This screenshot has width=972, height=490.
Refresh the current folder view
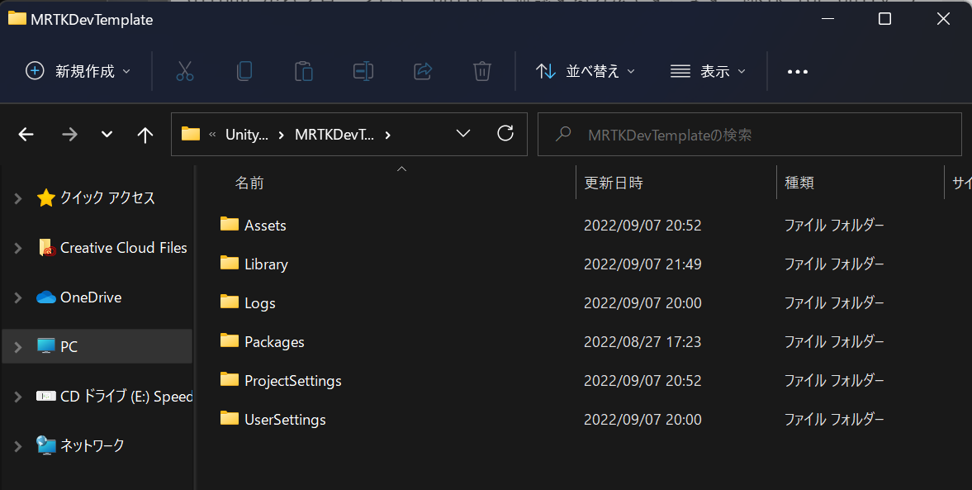[505, 133]
